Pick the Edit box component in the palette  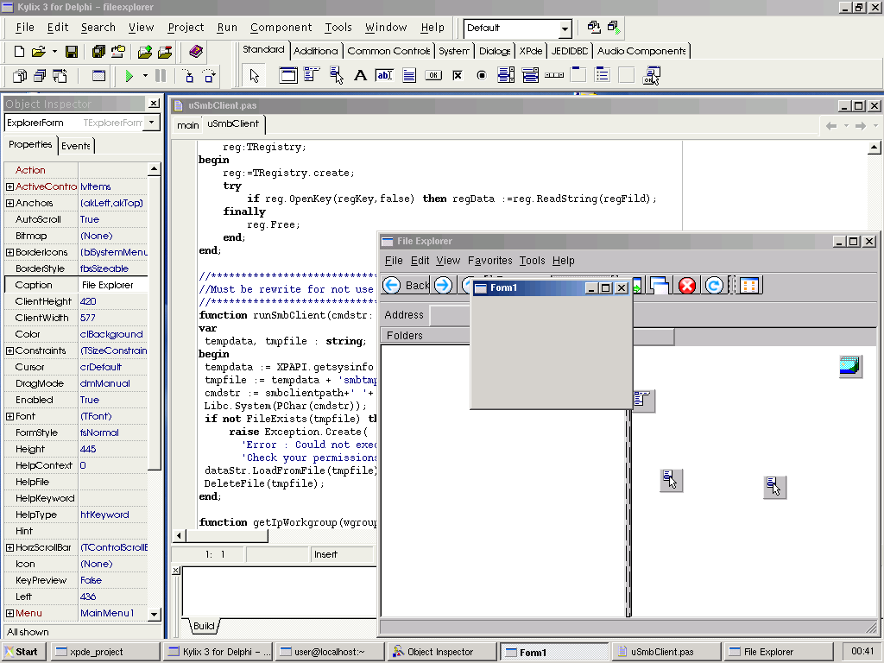(x=384, y=75)
